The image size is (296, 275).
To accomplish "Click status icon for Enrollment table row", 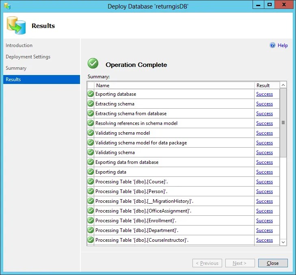I will pos(91,220).
